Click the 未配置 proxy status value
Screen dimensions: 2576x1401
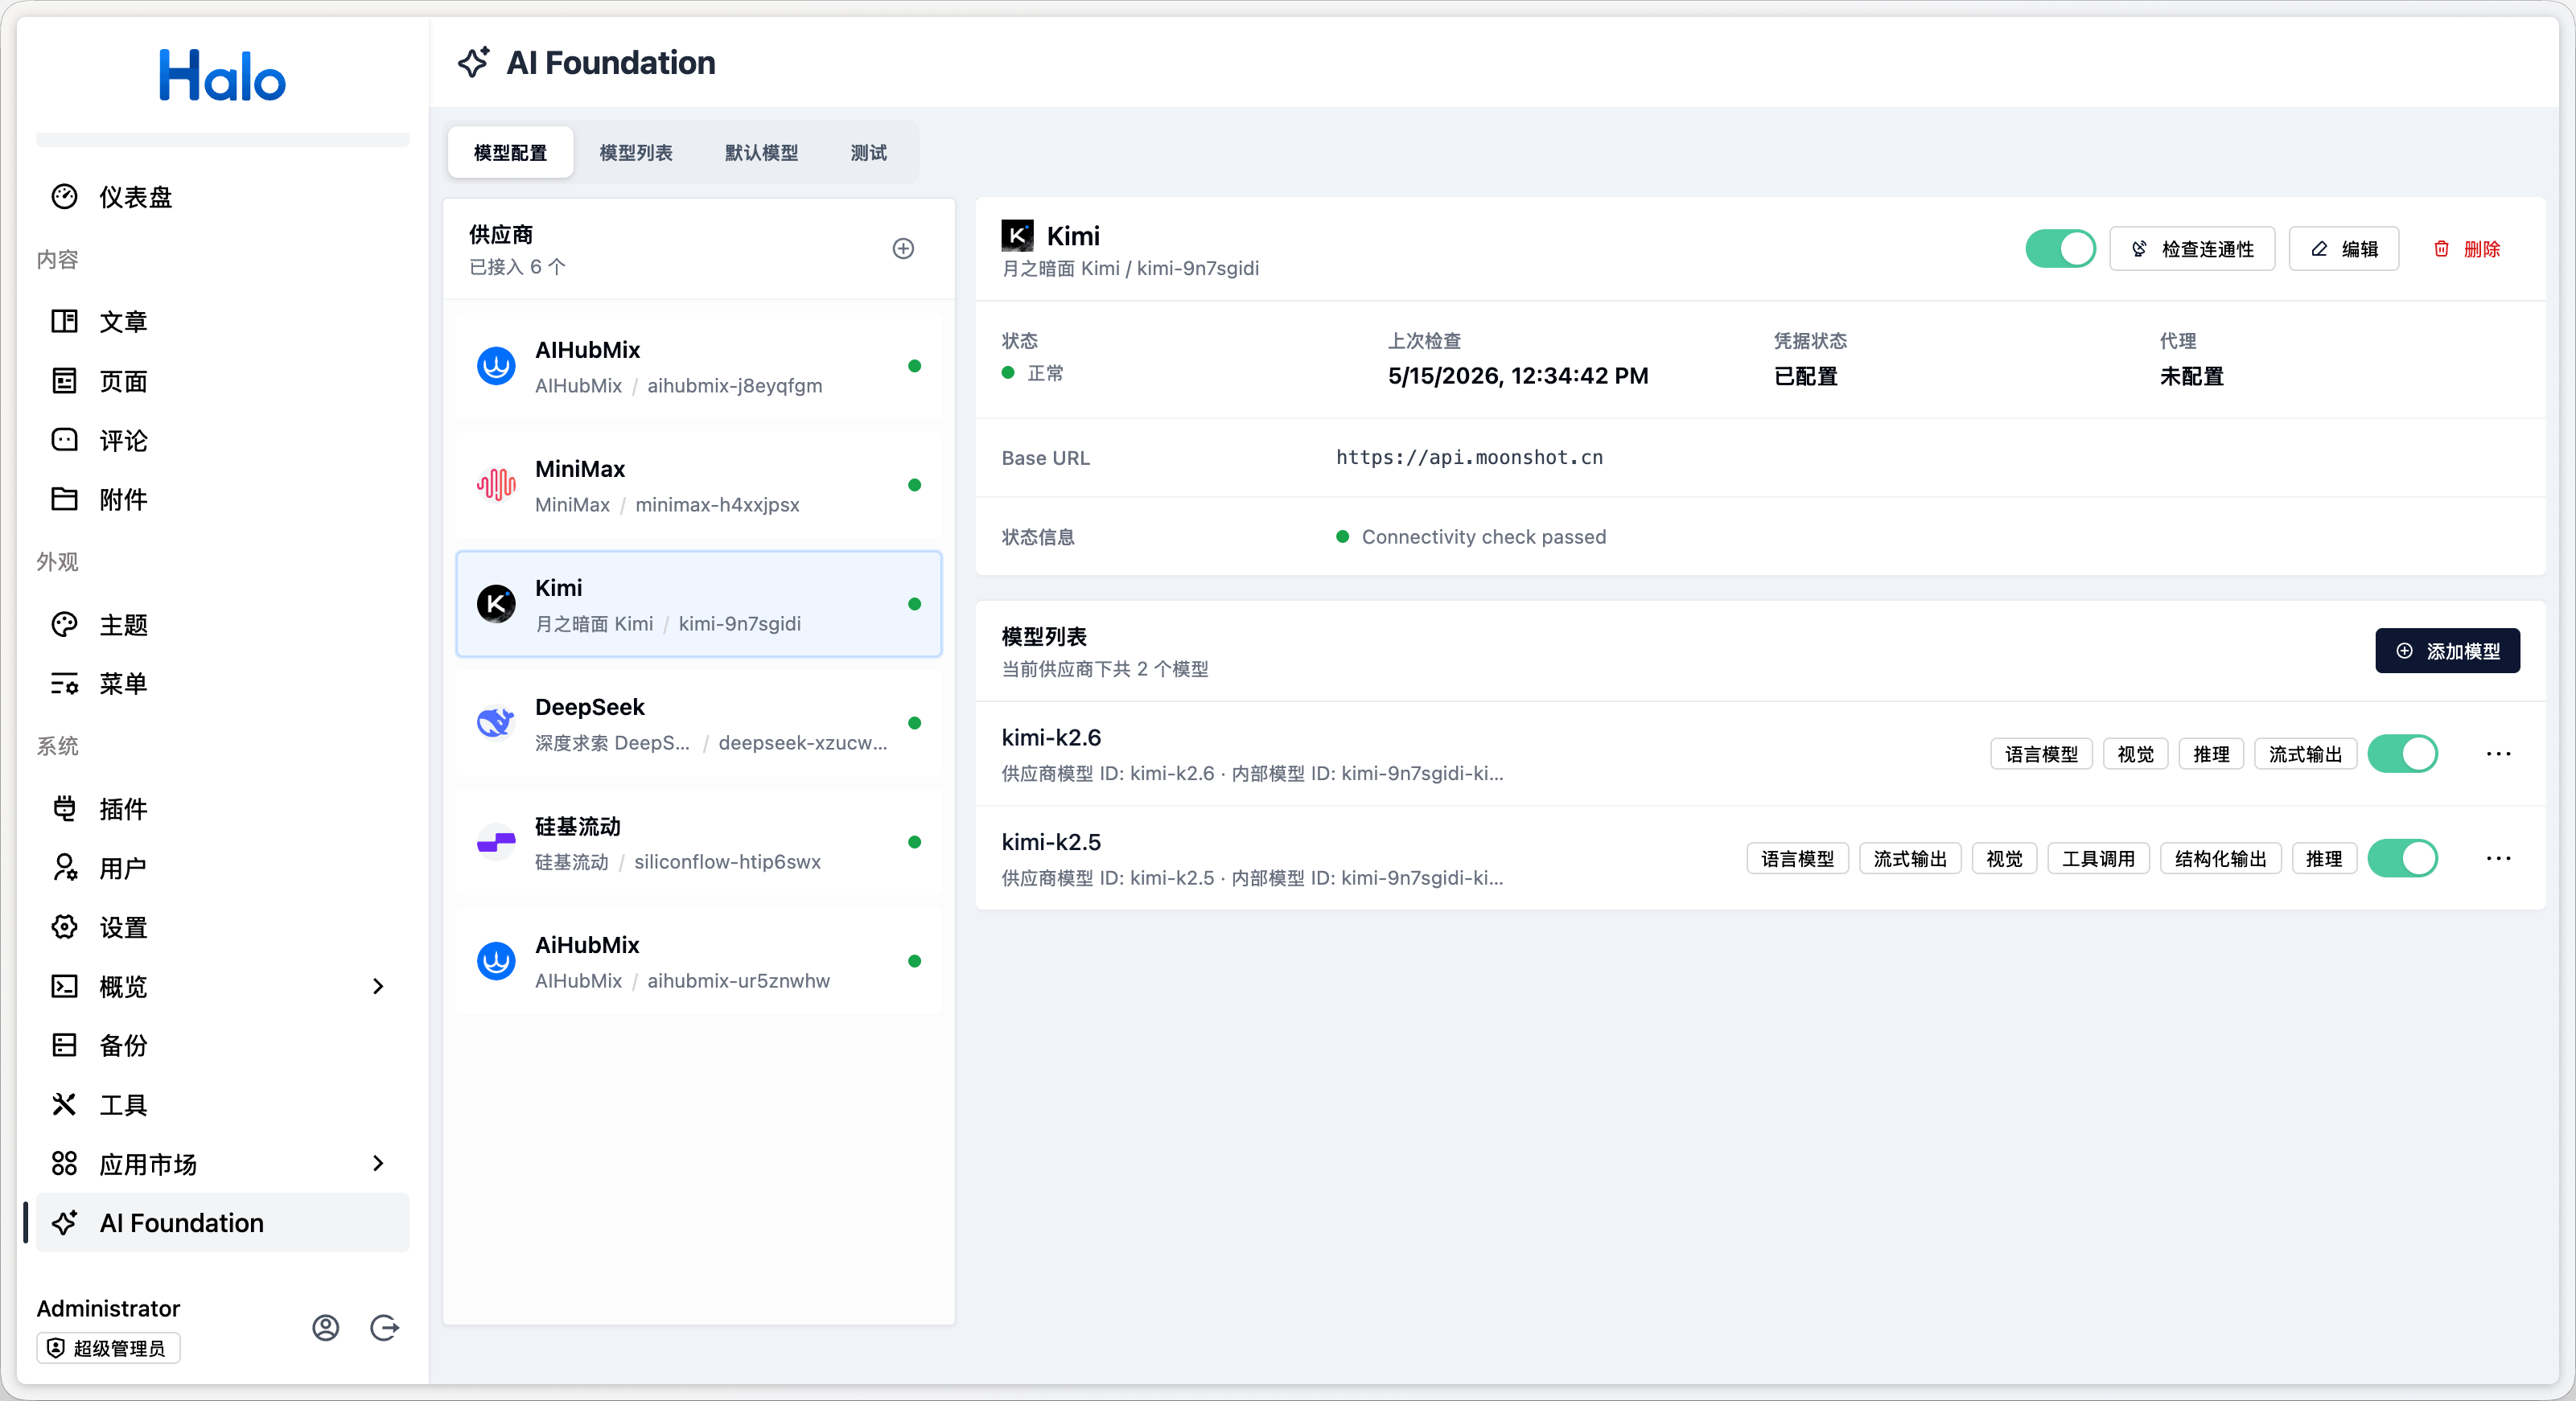point(2191,376)
